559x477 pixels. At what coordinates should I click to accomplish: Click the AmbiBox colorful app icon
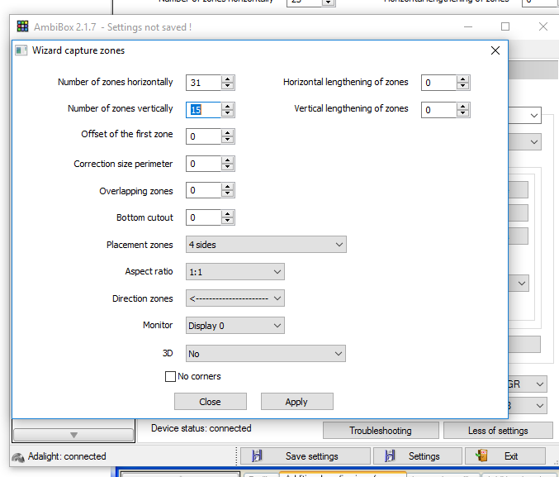22,27
